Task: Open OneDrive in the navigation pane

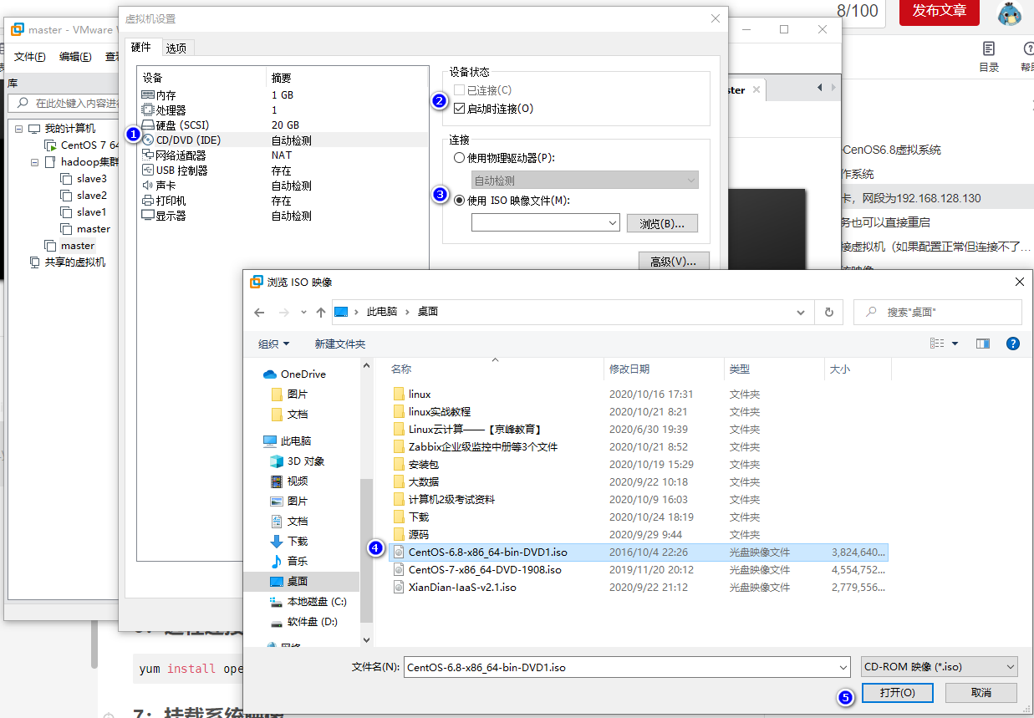Action: coord(294,374)
